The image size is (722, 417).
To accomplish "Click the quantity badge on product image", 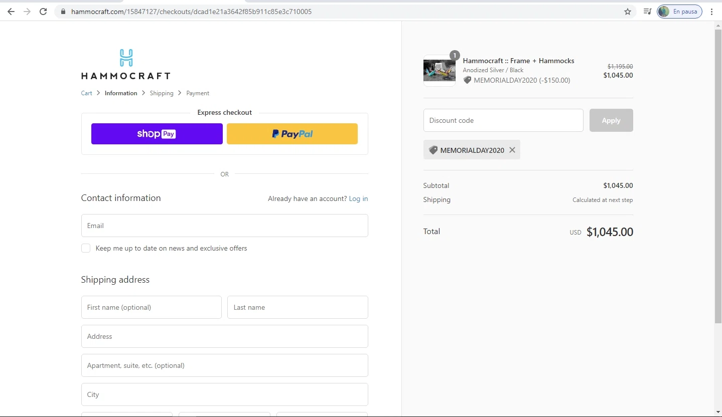I will pos(455,55).
